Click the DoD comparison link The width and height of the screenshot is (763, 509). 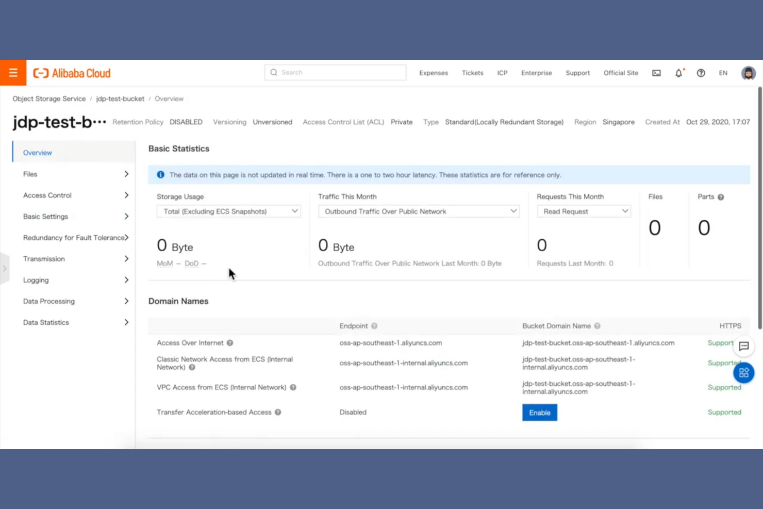point(191,264)
